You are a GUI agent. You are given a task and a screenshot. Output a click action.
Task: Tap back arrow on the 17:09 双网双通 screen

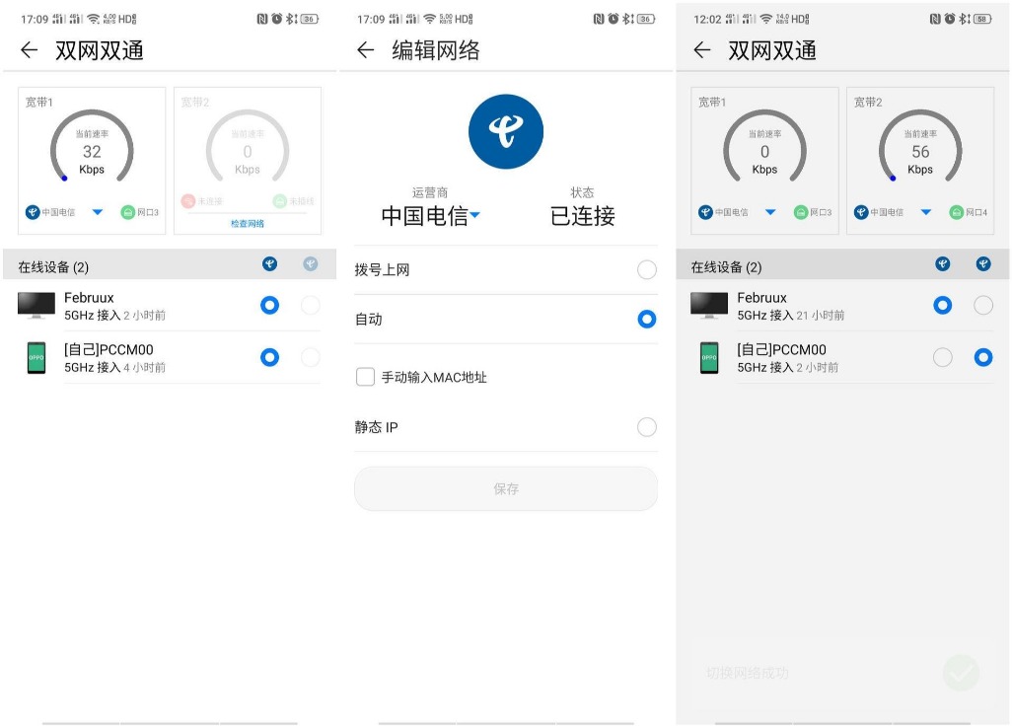(29, 49)
